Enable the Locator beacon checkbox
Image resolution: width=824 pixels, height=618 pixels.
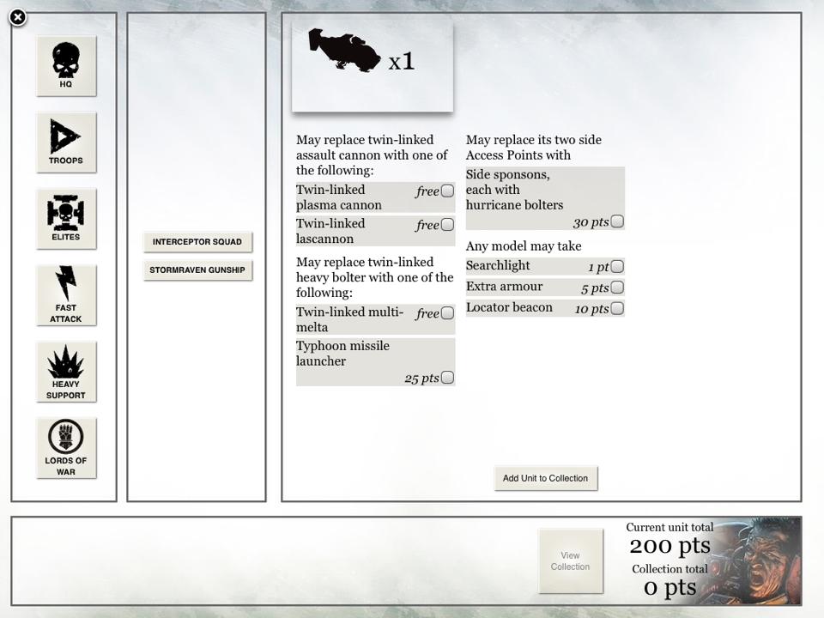pos(617,308)
